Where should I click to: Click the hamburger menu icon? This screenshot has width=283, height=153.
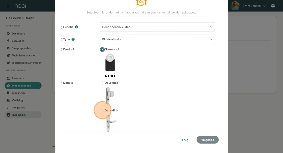point(8,6)
